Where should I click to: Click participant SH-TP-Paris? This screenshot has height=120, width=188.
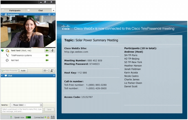point(131,55)
